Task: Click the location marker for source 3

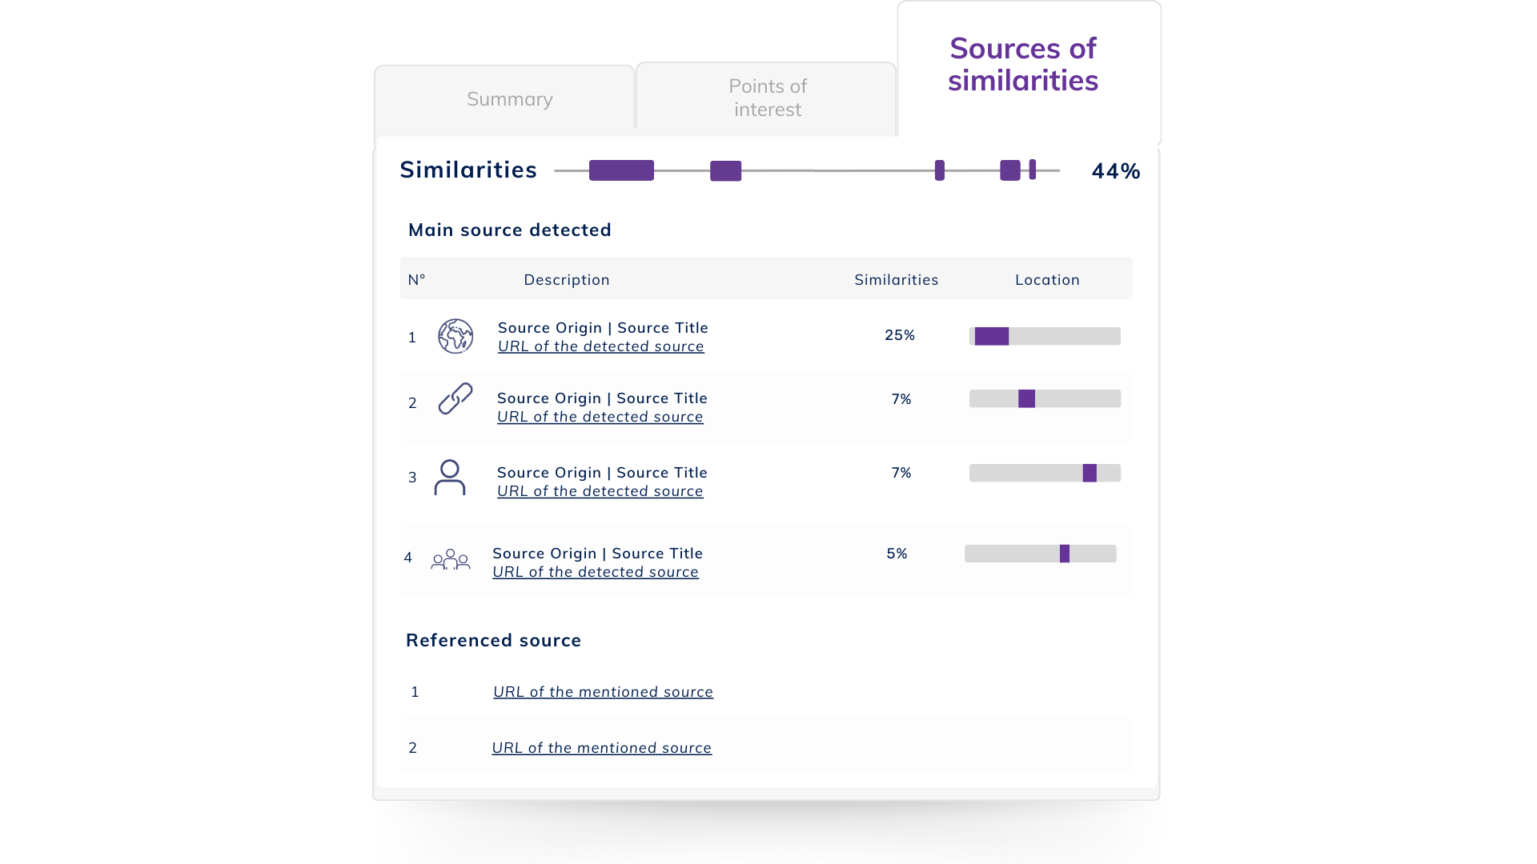Action: click(1090, 473)
